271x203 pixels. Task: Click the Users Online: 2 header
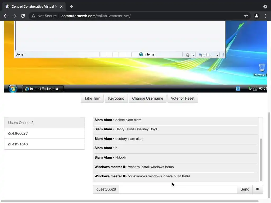pyautogui.click(x=44, y=123)
